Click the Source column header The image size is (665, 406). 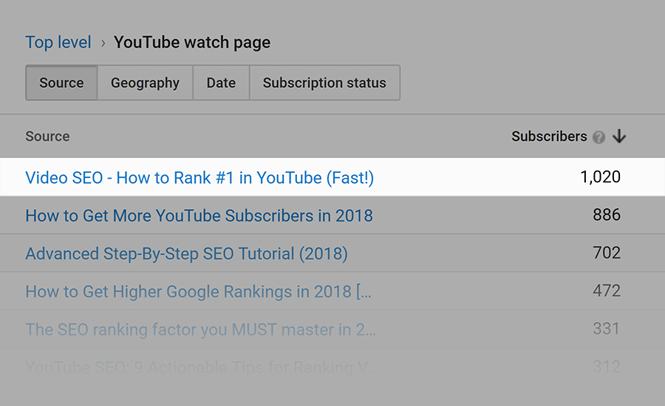(x=47, y=137)
